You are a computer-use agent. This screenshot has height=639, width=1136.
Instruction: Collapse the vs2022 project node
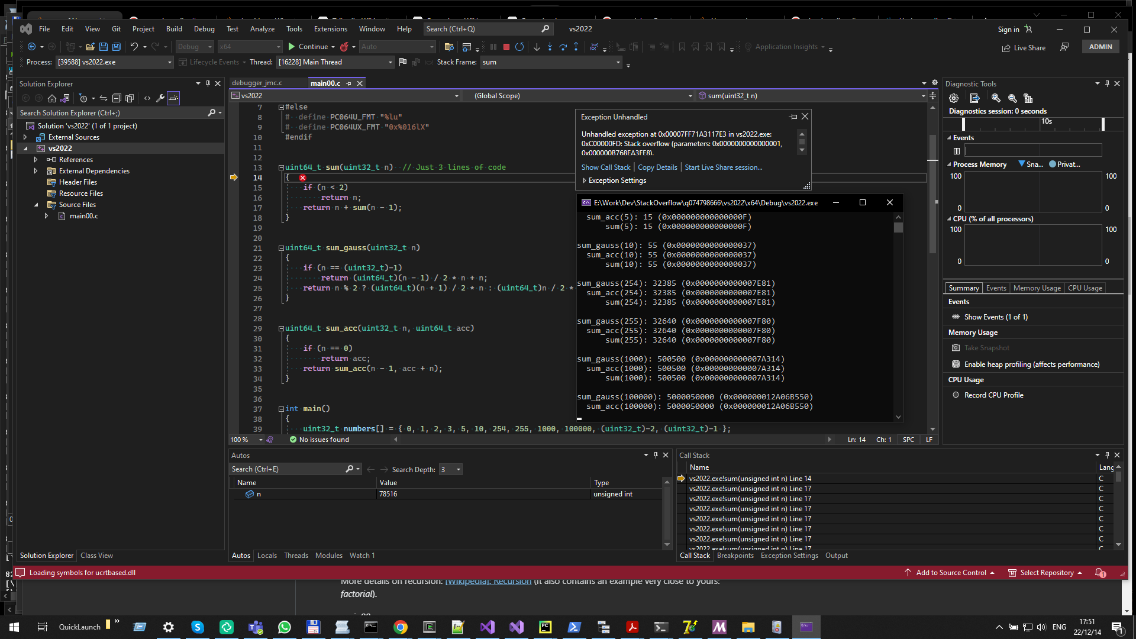(25, 149)
